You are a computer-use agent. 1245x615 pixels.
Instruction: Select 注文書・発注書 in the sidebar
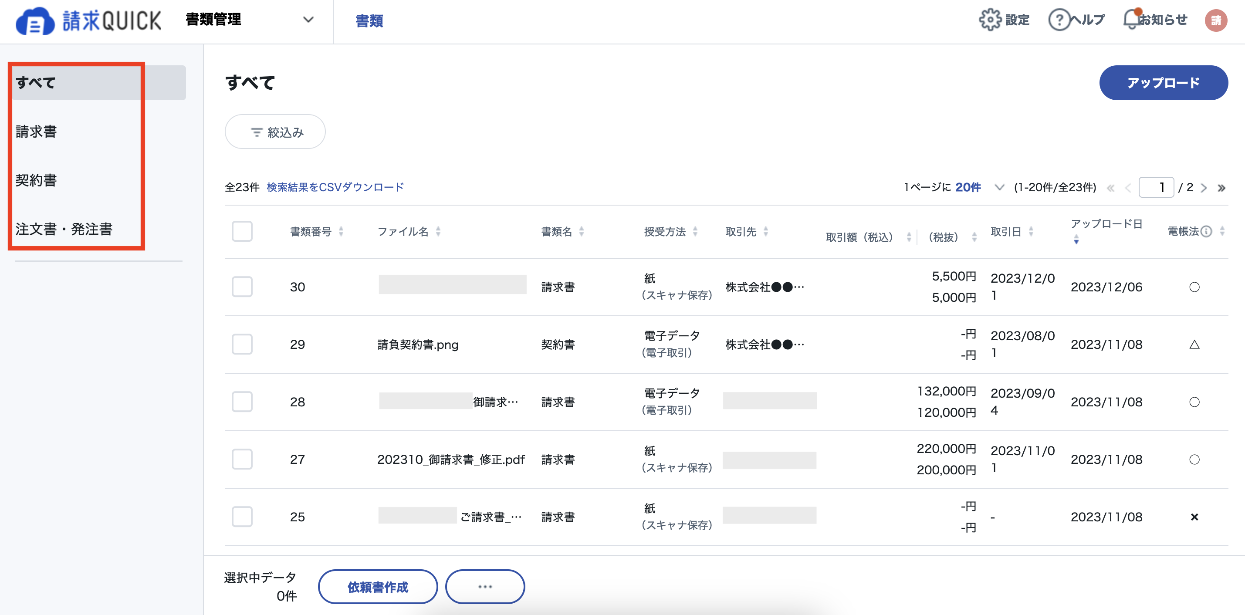[x=64, y=230]
